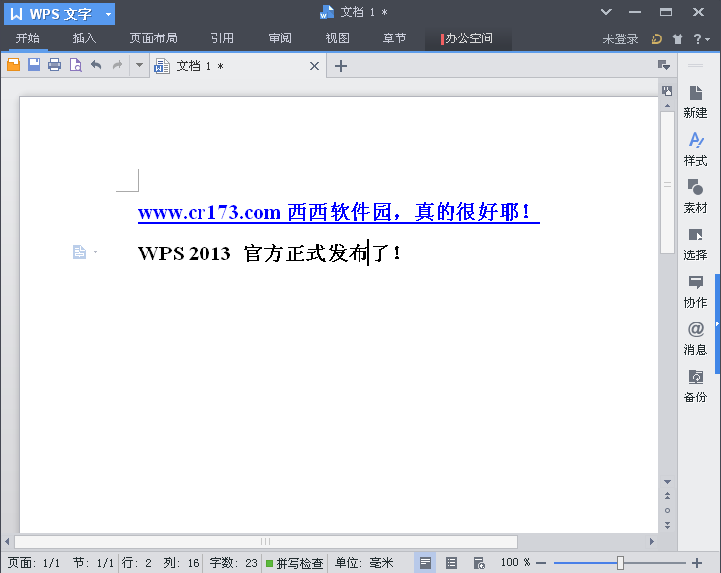Close the 文档 1 document tab

coord(314,66)
